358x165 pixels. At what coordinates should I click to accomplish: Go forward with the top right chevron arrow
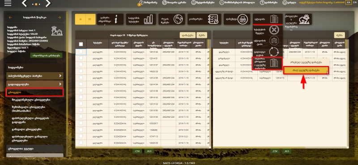tap(48, 3)
